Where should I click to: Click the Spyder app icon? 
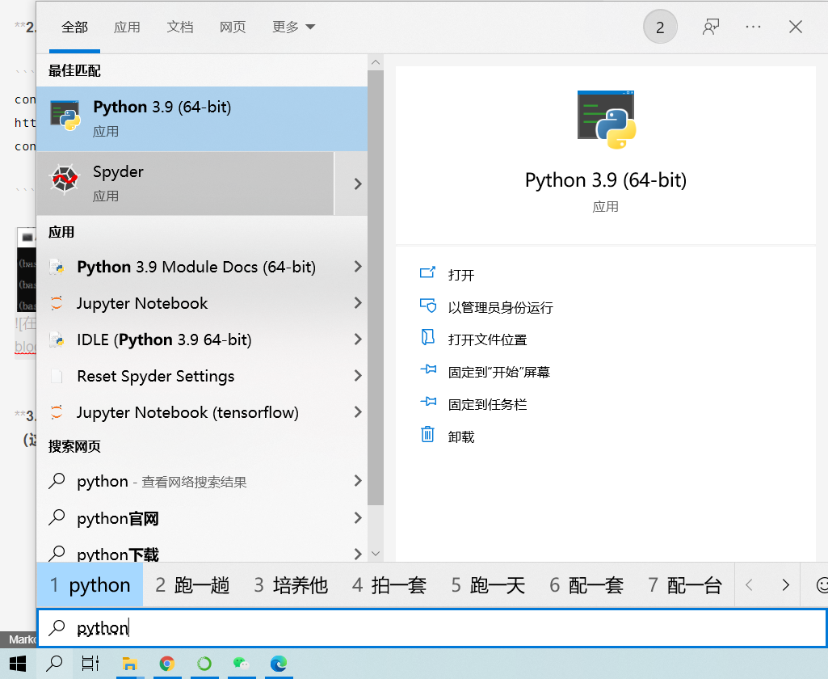[65, 179]
